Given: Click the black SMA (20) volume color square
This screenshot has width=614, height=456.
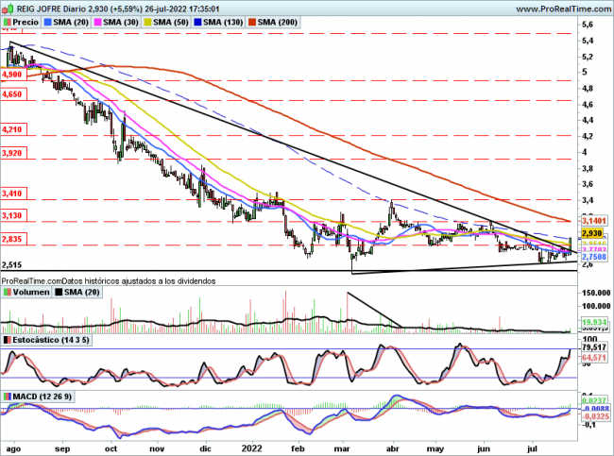Looking at the screenshot, I should pyautogui.click(x=60, y=292).
